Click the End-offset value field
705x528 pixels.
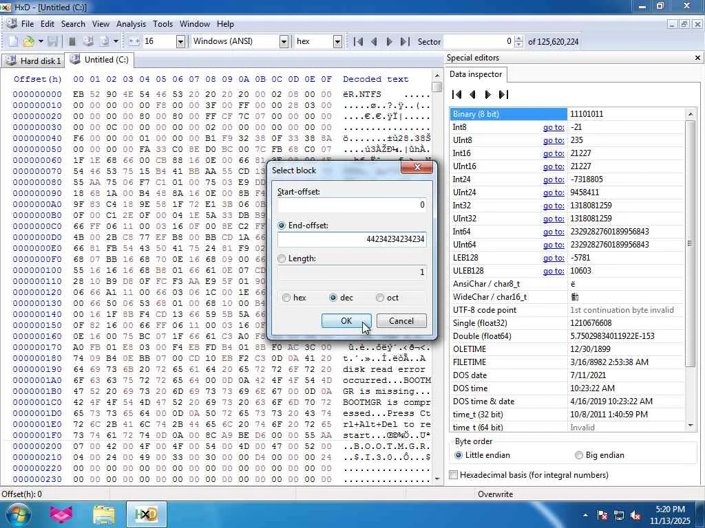point(352,239)
